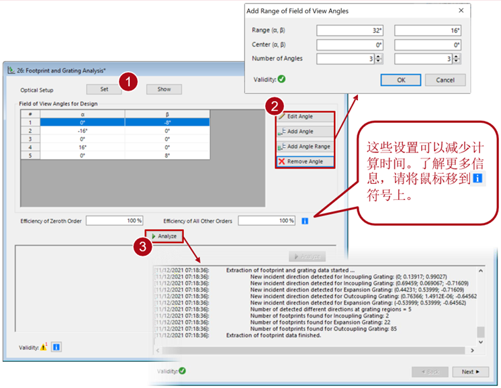The height and width of the screenshot is (388, 501).
Task: Click the log horizontal scrollbar thumb
Action: [313, 350]
